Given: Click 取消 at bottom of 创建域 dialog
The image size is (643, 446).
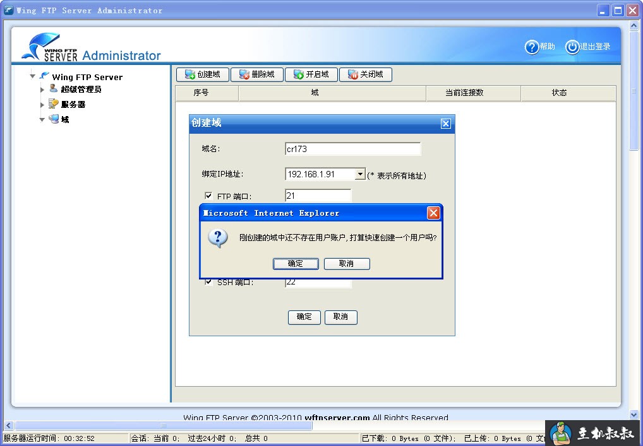Looking at the screenshot, I should (x=341, y=317).
